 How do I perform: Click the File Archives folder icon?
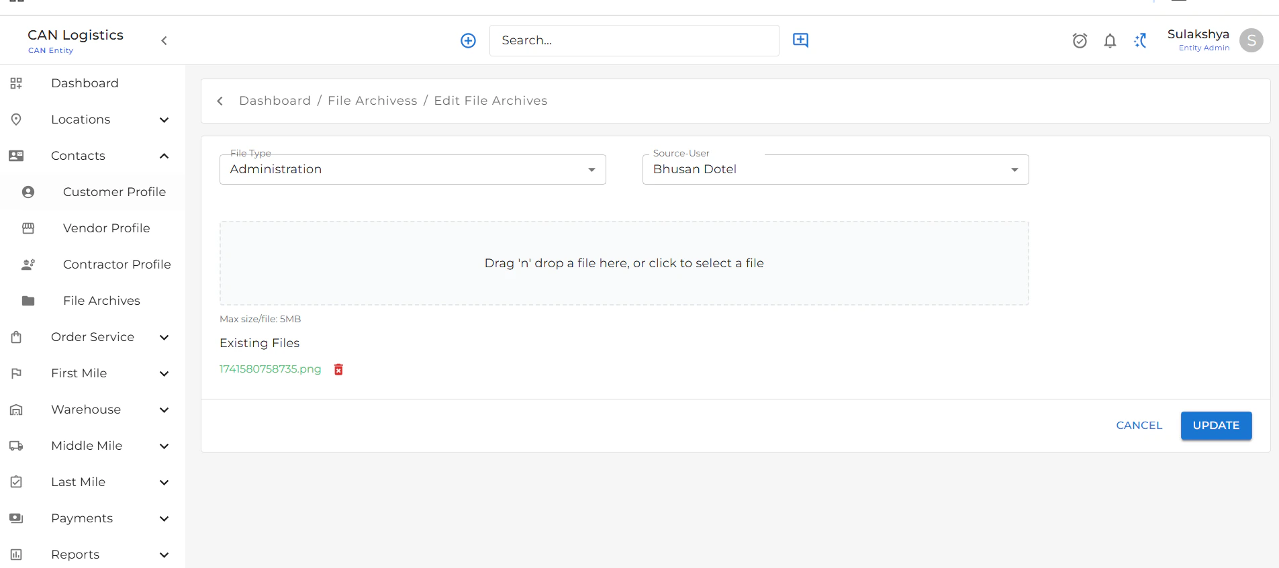[x=28, y=301]
